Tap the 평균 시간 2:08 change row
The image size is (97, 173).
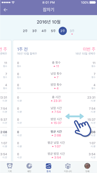(x=56, y=134)
